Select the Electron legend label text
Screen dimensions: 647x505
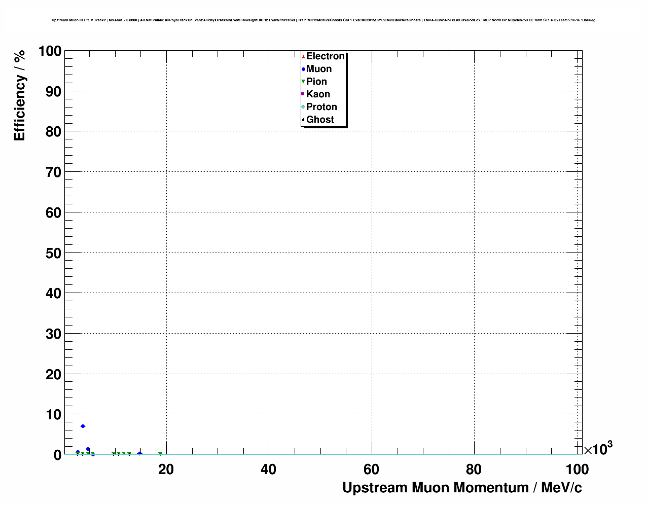(x=325, y=56)
